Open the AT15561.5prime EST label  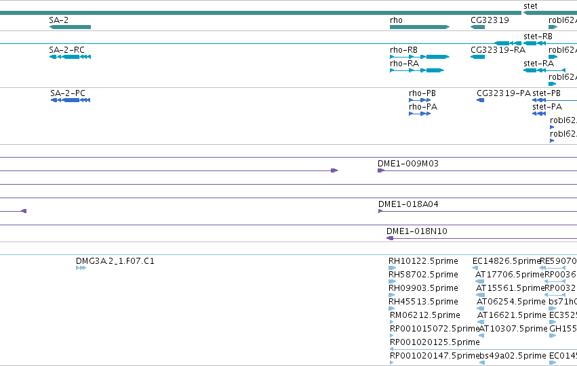pos(510,288)
